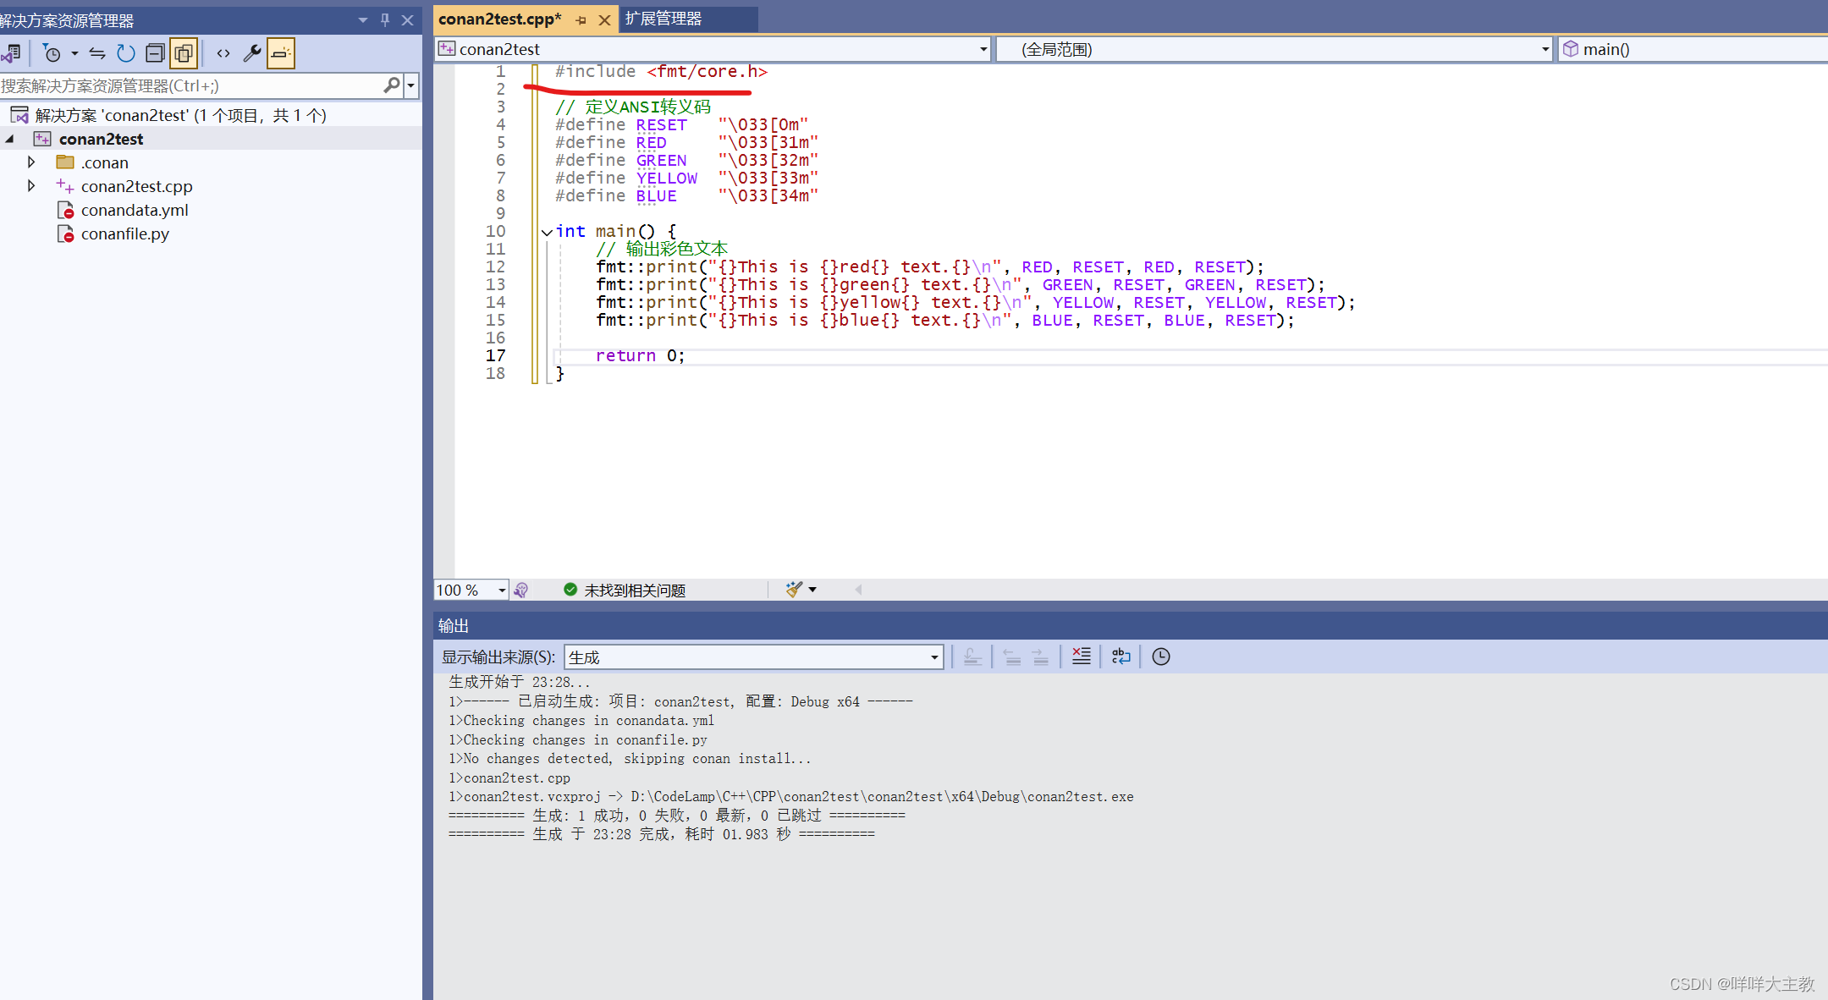The width and height of the screenshot is (1828, 1000).
Task: Close the Solution Explorer panel
Action: coord(408,19)
